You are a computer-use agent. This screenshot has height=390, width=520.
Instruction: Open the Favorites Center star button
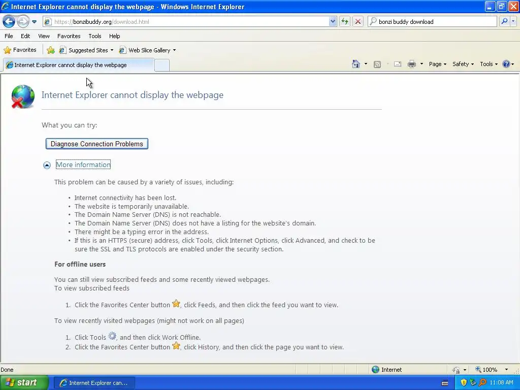(20, 50)
